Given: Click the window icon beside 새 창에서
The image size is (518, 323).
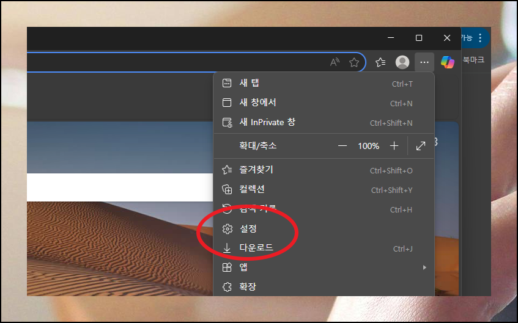Looking at the screenshot, I should (x=227, y=103).
